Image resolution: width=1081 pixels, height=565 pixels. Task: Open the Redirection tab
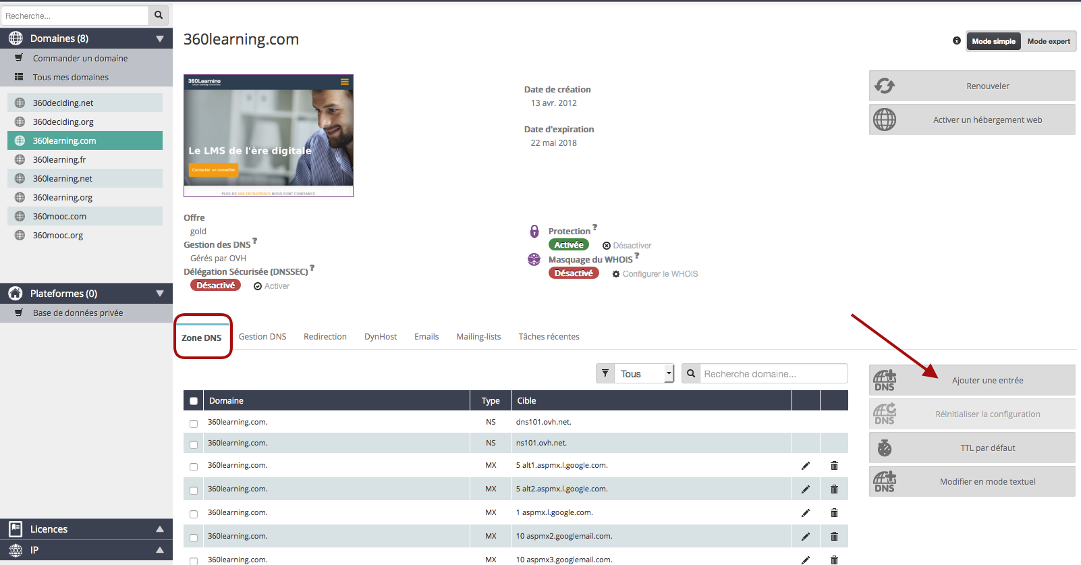click(325, 337)
